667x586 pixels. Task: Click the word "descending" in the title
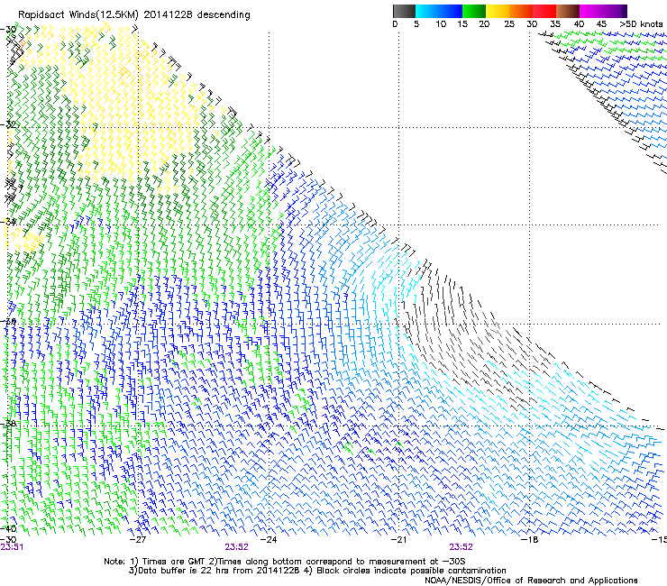tap(224, 15)
